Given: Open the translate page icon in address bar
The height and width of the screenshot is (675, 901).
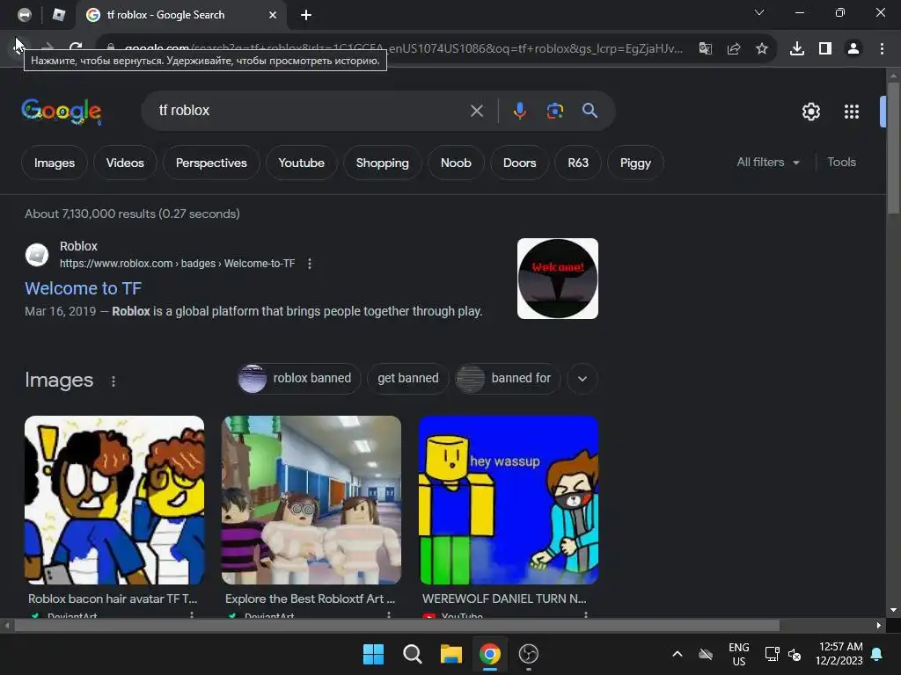Looking at the screenshot, I should coord(706,49).
